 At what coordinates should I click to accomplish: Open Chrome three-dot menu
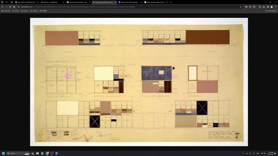(276, 7)
